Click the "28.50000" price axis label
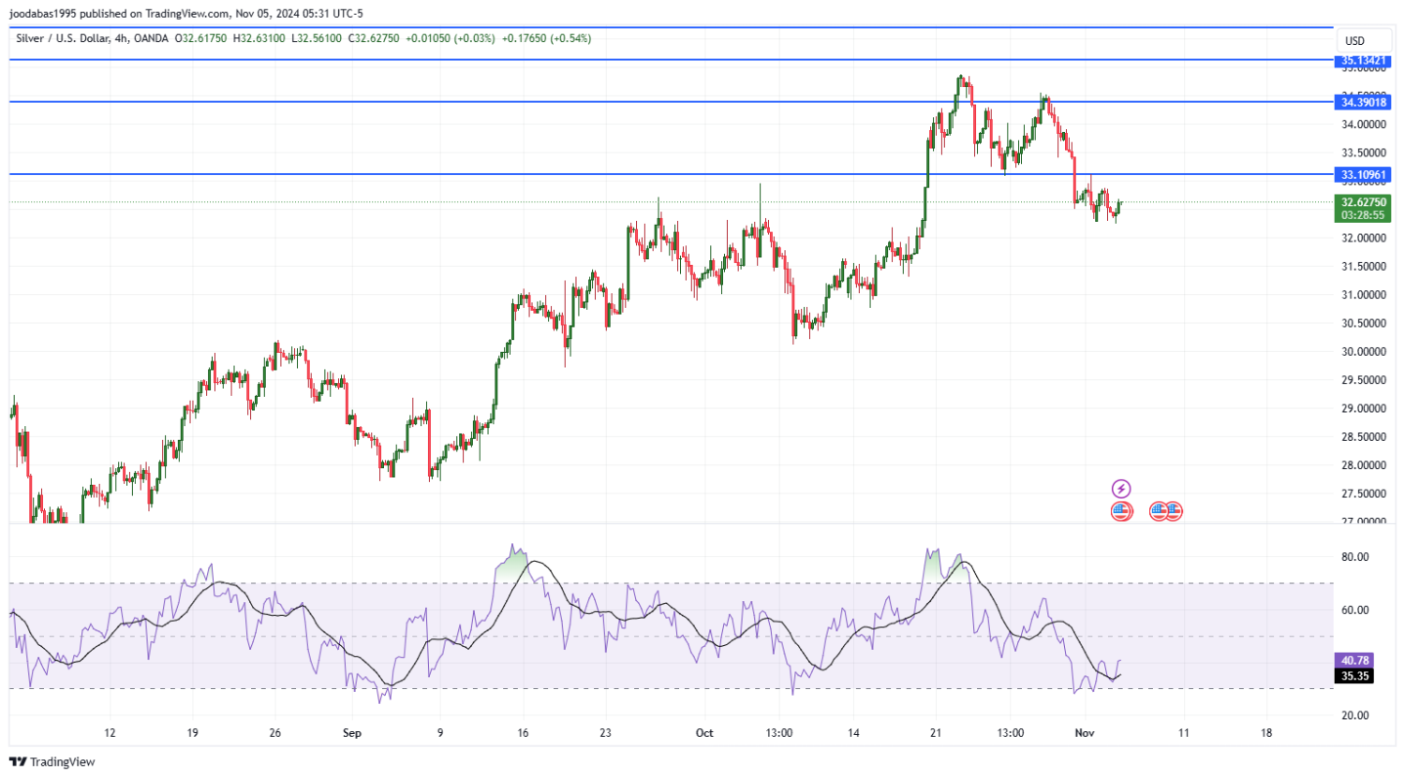 pos(1364,437)
